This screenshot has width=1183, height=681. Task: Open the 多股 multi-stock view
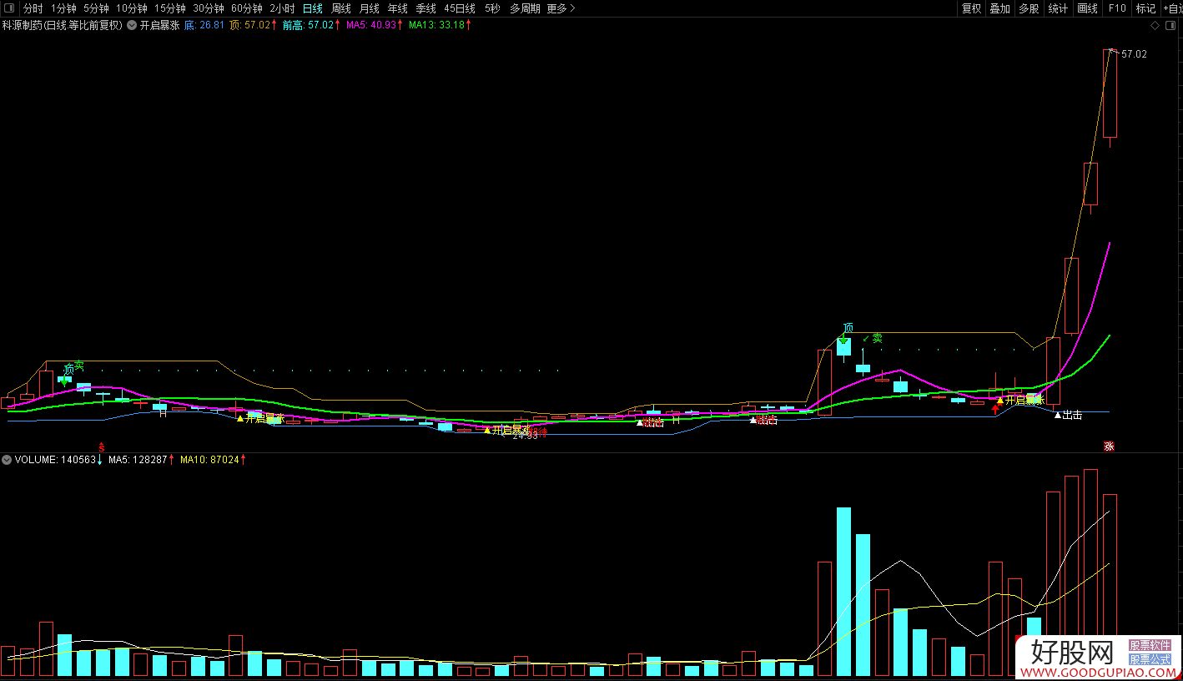point(1029,8)
